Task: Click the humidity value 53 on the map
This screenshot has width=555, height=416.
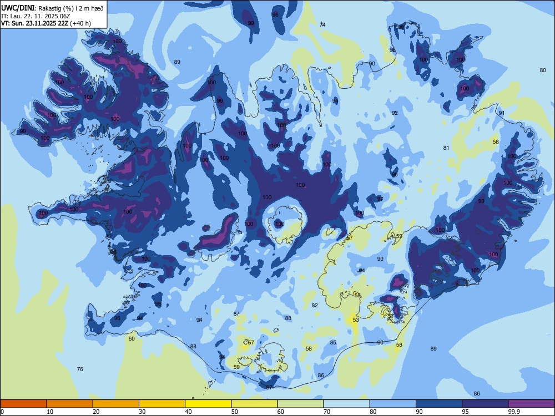Action: pyautogui.click(x=356, y=320)
